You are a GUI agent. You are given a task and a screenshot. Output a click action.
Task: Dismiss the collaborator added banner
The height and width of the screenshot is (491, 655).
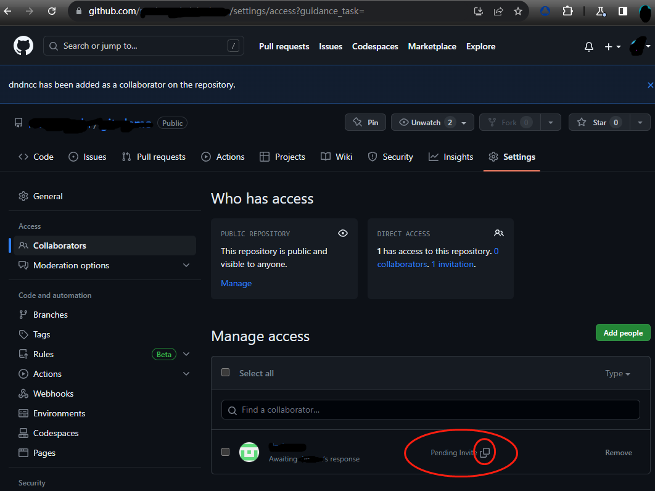(650, 85)
